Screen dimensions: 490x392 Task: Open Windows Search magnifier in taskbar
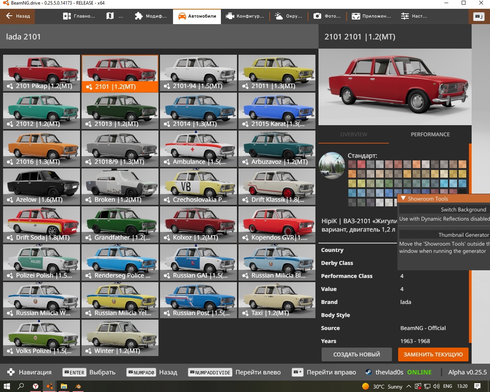[x=21, y=387]
